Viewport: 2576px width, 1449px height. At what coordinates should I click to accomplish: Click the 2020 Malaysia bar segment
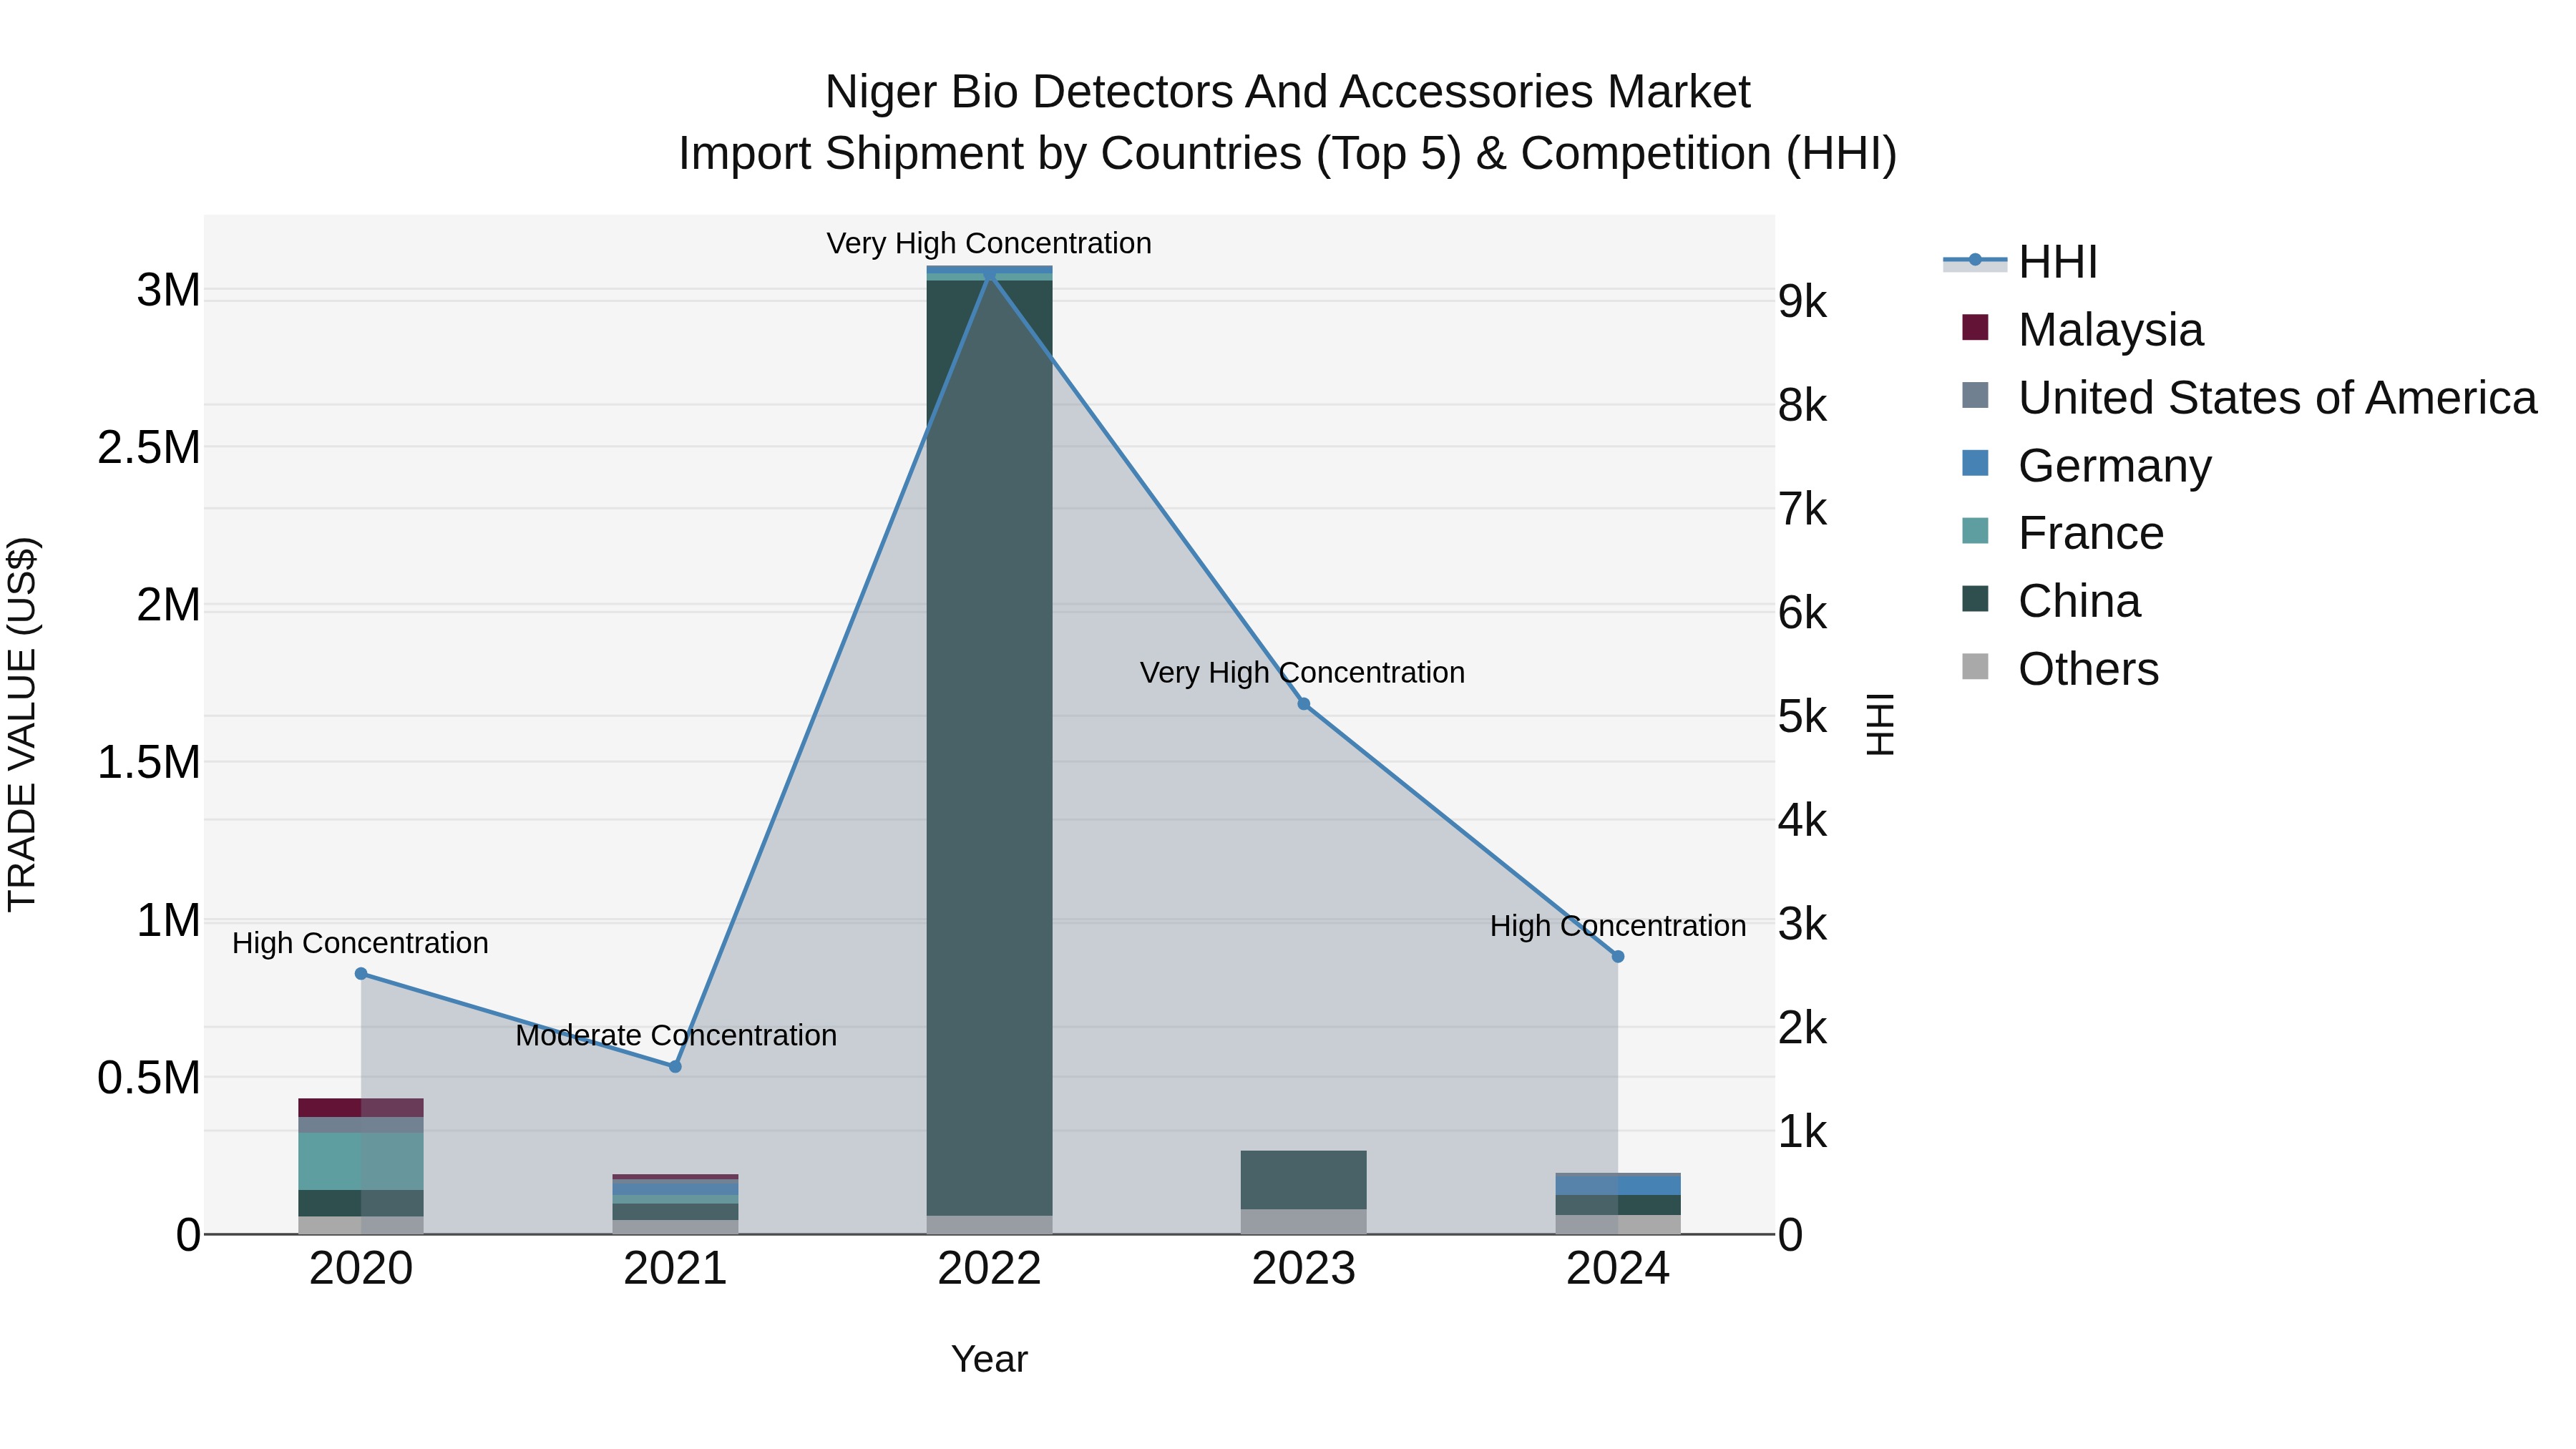coord(361,1108)
